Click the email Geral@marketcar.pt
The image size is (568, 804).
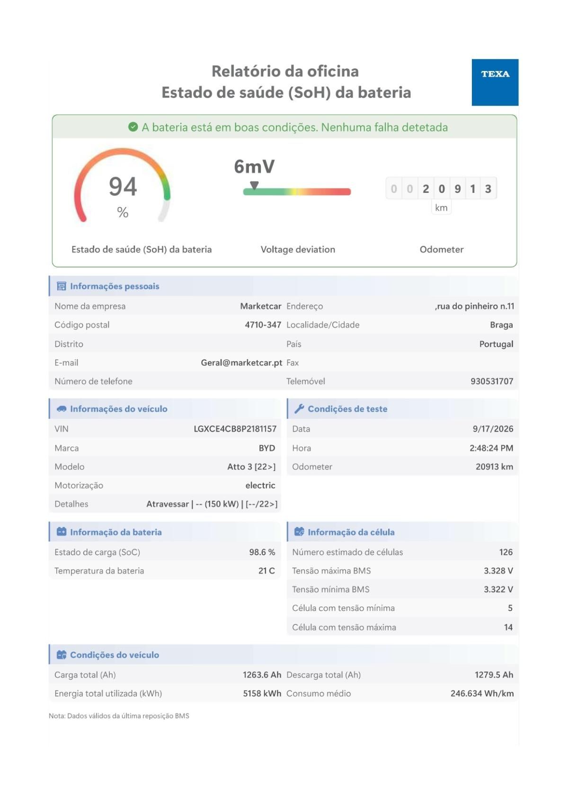[241, 362]
